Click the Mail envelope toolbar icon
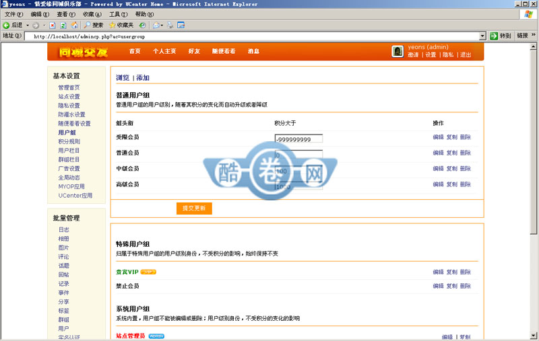The image size is (539, 341). tap(156, 26)
